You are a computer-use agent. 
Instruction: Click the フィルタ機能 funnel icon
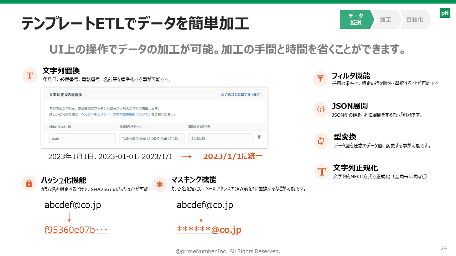320,79
